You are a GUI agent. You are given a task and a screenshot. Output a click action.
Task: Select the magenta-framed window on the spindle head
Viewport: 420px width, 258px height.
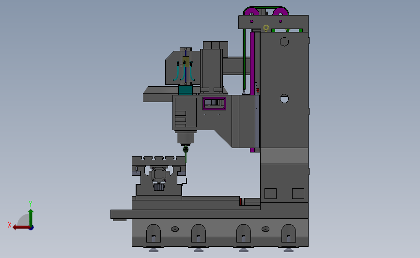coord(214,104)
